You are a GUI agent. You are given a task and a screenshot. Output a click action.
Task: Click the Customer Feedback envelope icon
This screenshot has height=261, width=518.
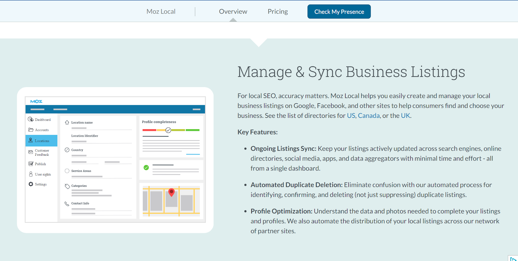tap(31, 152)
